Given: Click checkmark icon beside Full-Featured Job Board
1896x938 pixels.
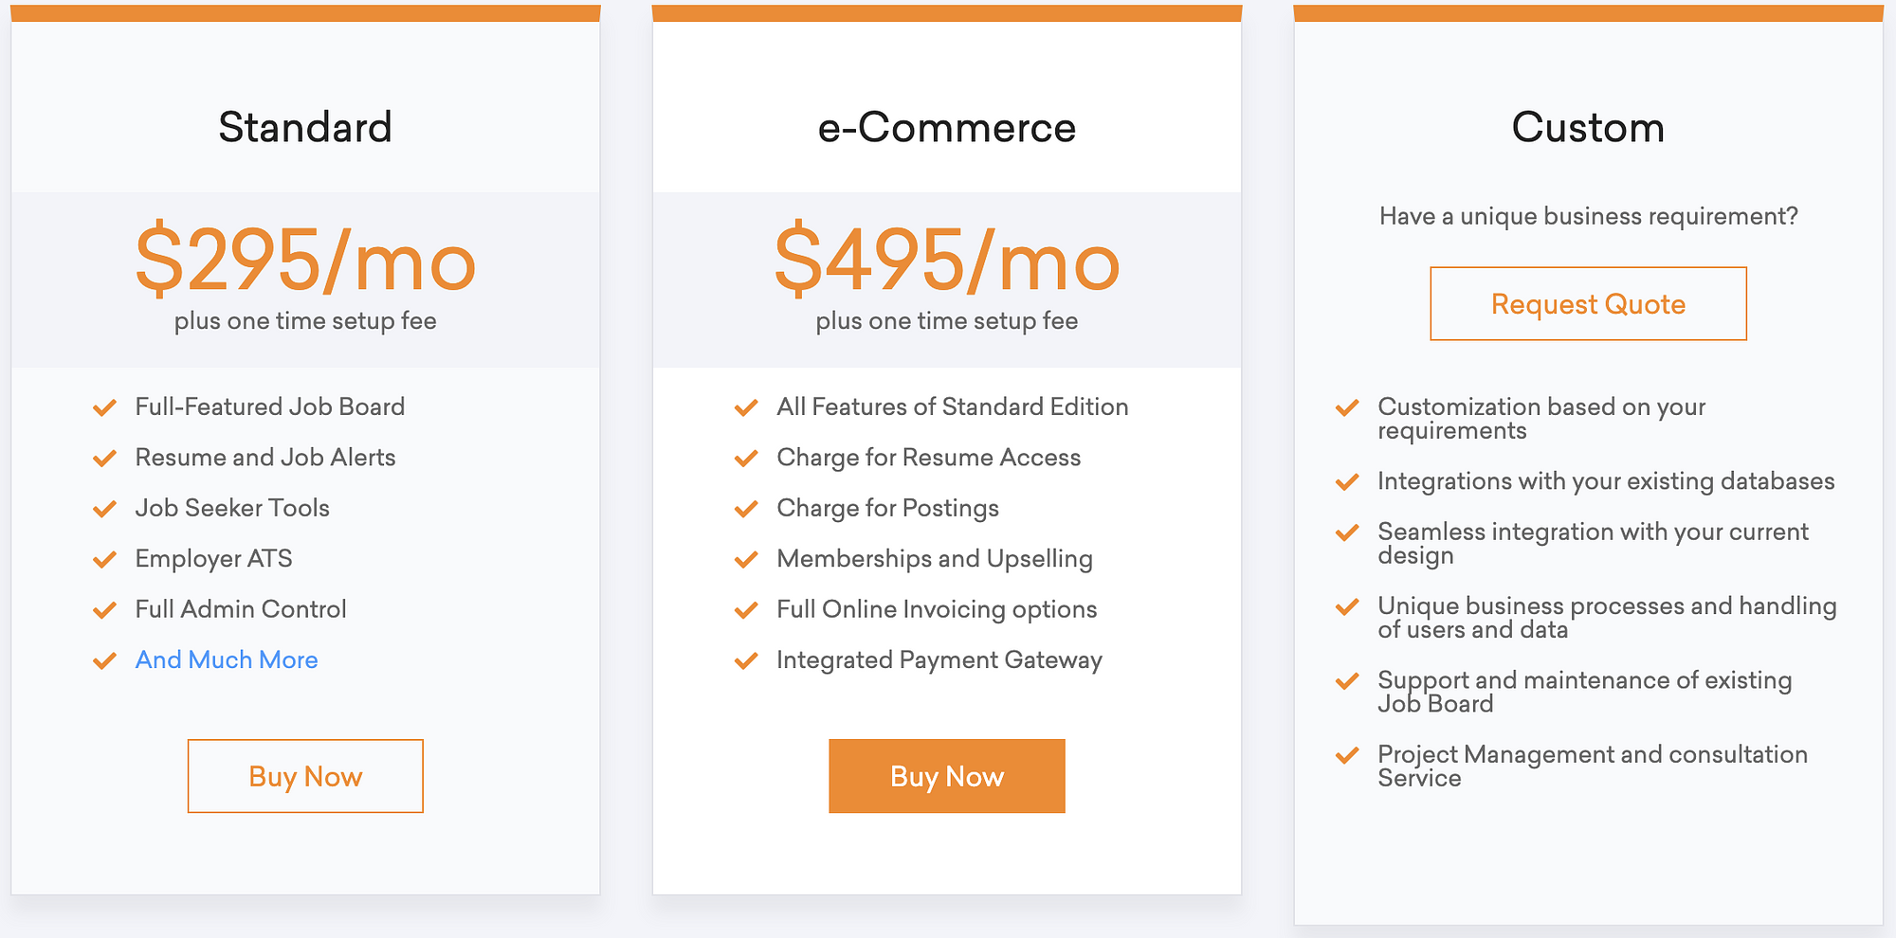Looking at the screenshot, I should pos(104,407).
